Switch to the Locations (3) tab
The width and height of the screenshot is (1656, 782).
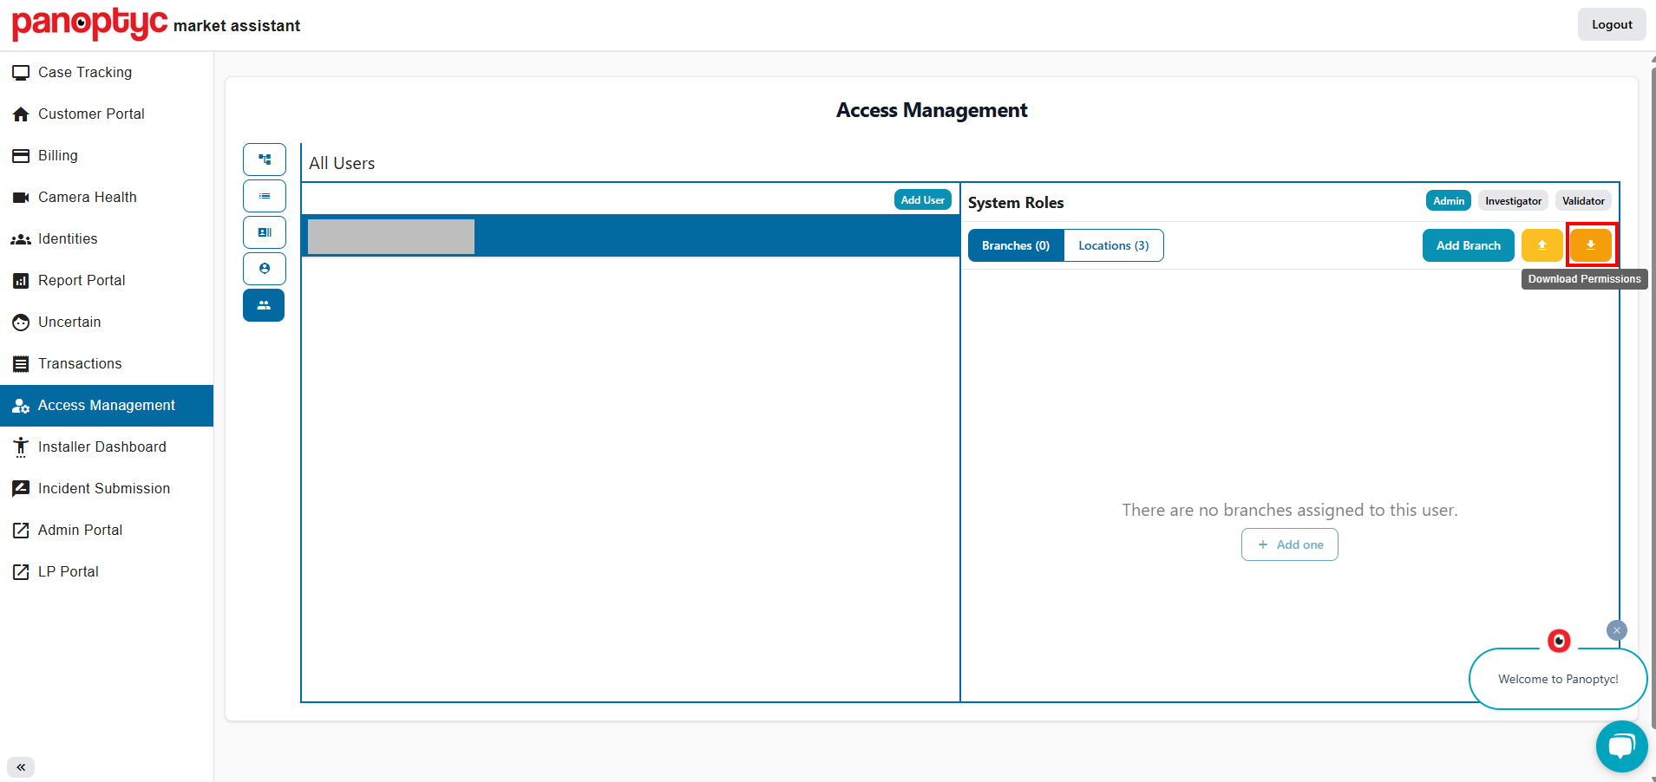coord(1113,245)
